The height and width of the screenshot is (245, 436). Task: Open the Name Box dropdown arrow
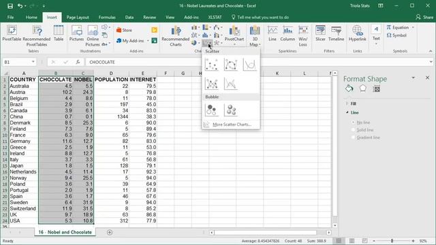(x=33, y=62)
